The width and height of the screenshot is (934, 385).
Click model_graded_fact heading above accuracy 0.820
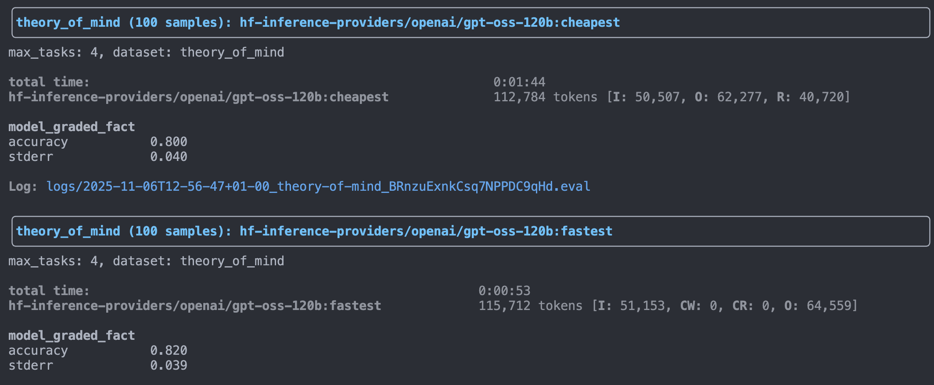click(x=72, y=336)
